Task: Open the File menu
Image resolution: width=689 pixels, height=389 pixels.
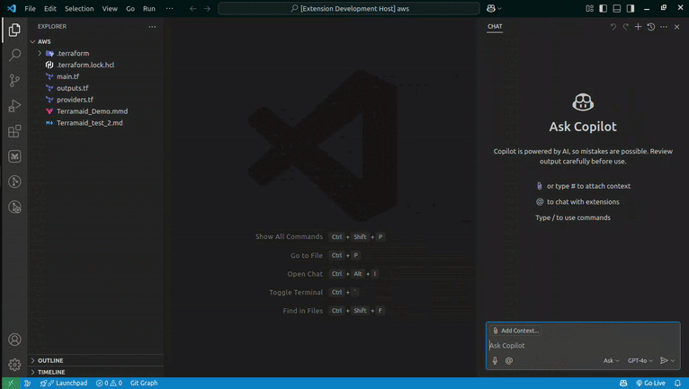Action: (x=30, y=8)
